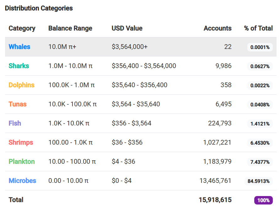Open the Fish category link
The height and width of the screenshot is (207, 280).
pos(15,123)
